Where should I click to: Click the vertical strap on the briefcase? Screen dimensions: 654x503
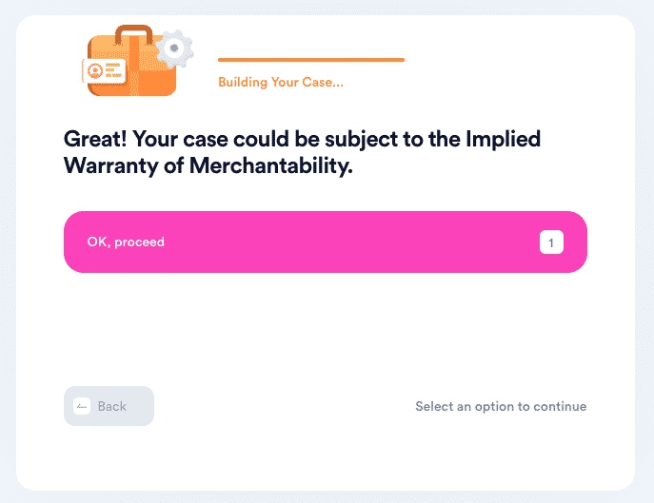tap(134, 67)
